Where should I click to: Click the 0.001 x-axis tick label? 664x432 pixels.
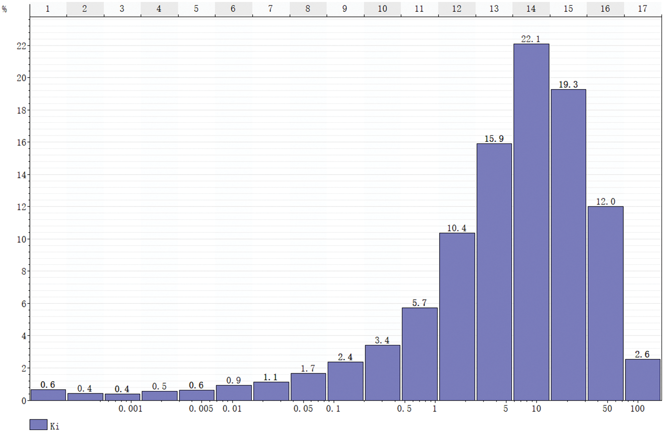(130, 409)
